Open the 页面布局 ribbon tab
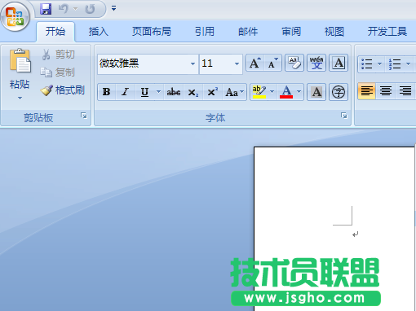Screen dimensions: 416x311 (x=152, y=32)
